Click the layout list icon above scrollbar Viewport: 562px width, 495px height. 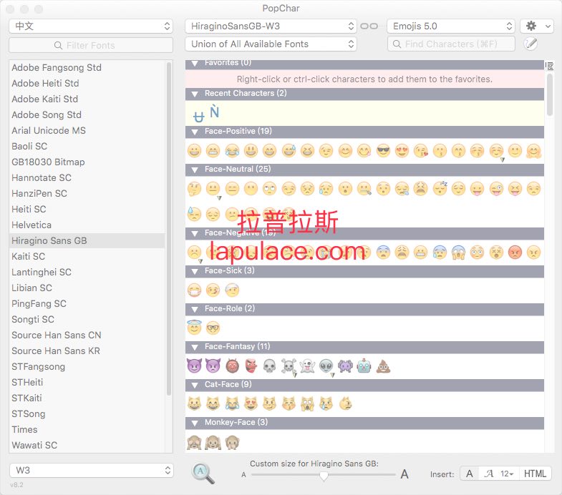pyautogui.click(x=549, y=66)
